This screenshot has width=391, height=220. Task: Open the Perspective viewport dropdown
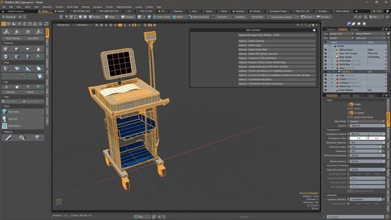click(63, 25)
